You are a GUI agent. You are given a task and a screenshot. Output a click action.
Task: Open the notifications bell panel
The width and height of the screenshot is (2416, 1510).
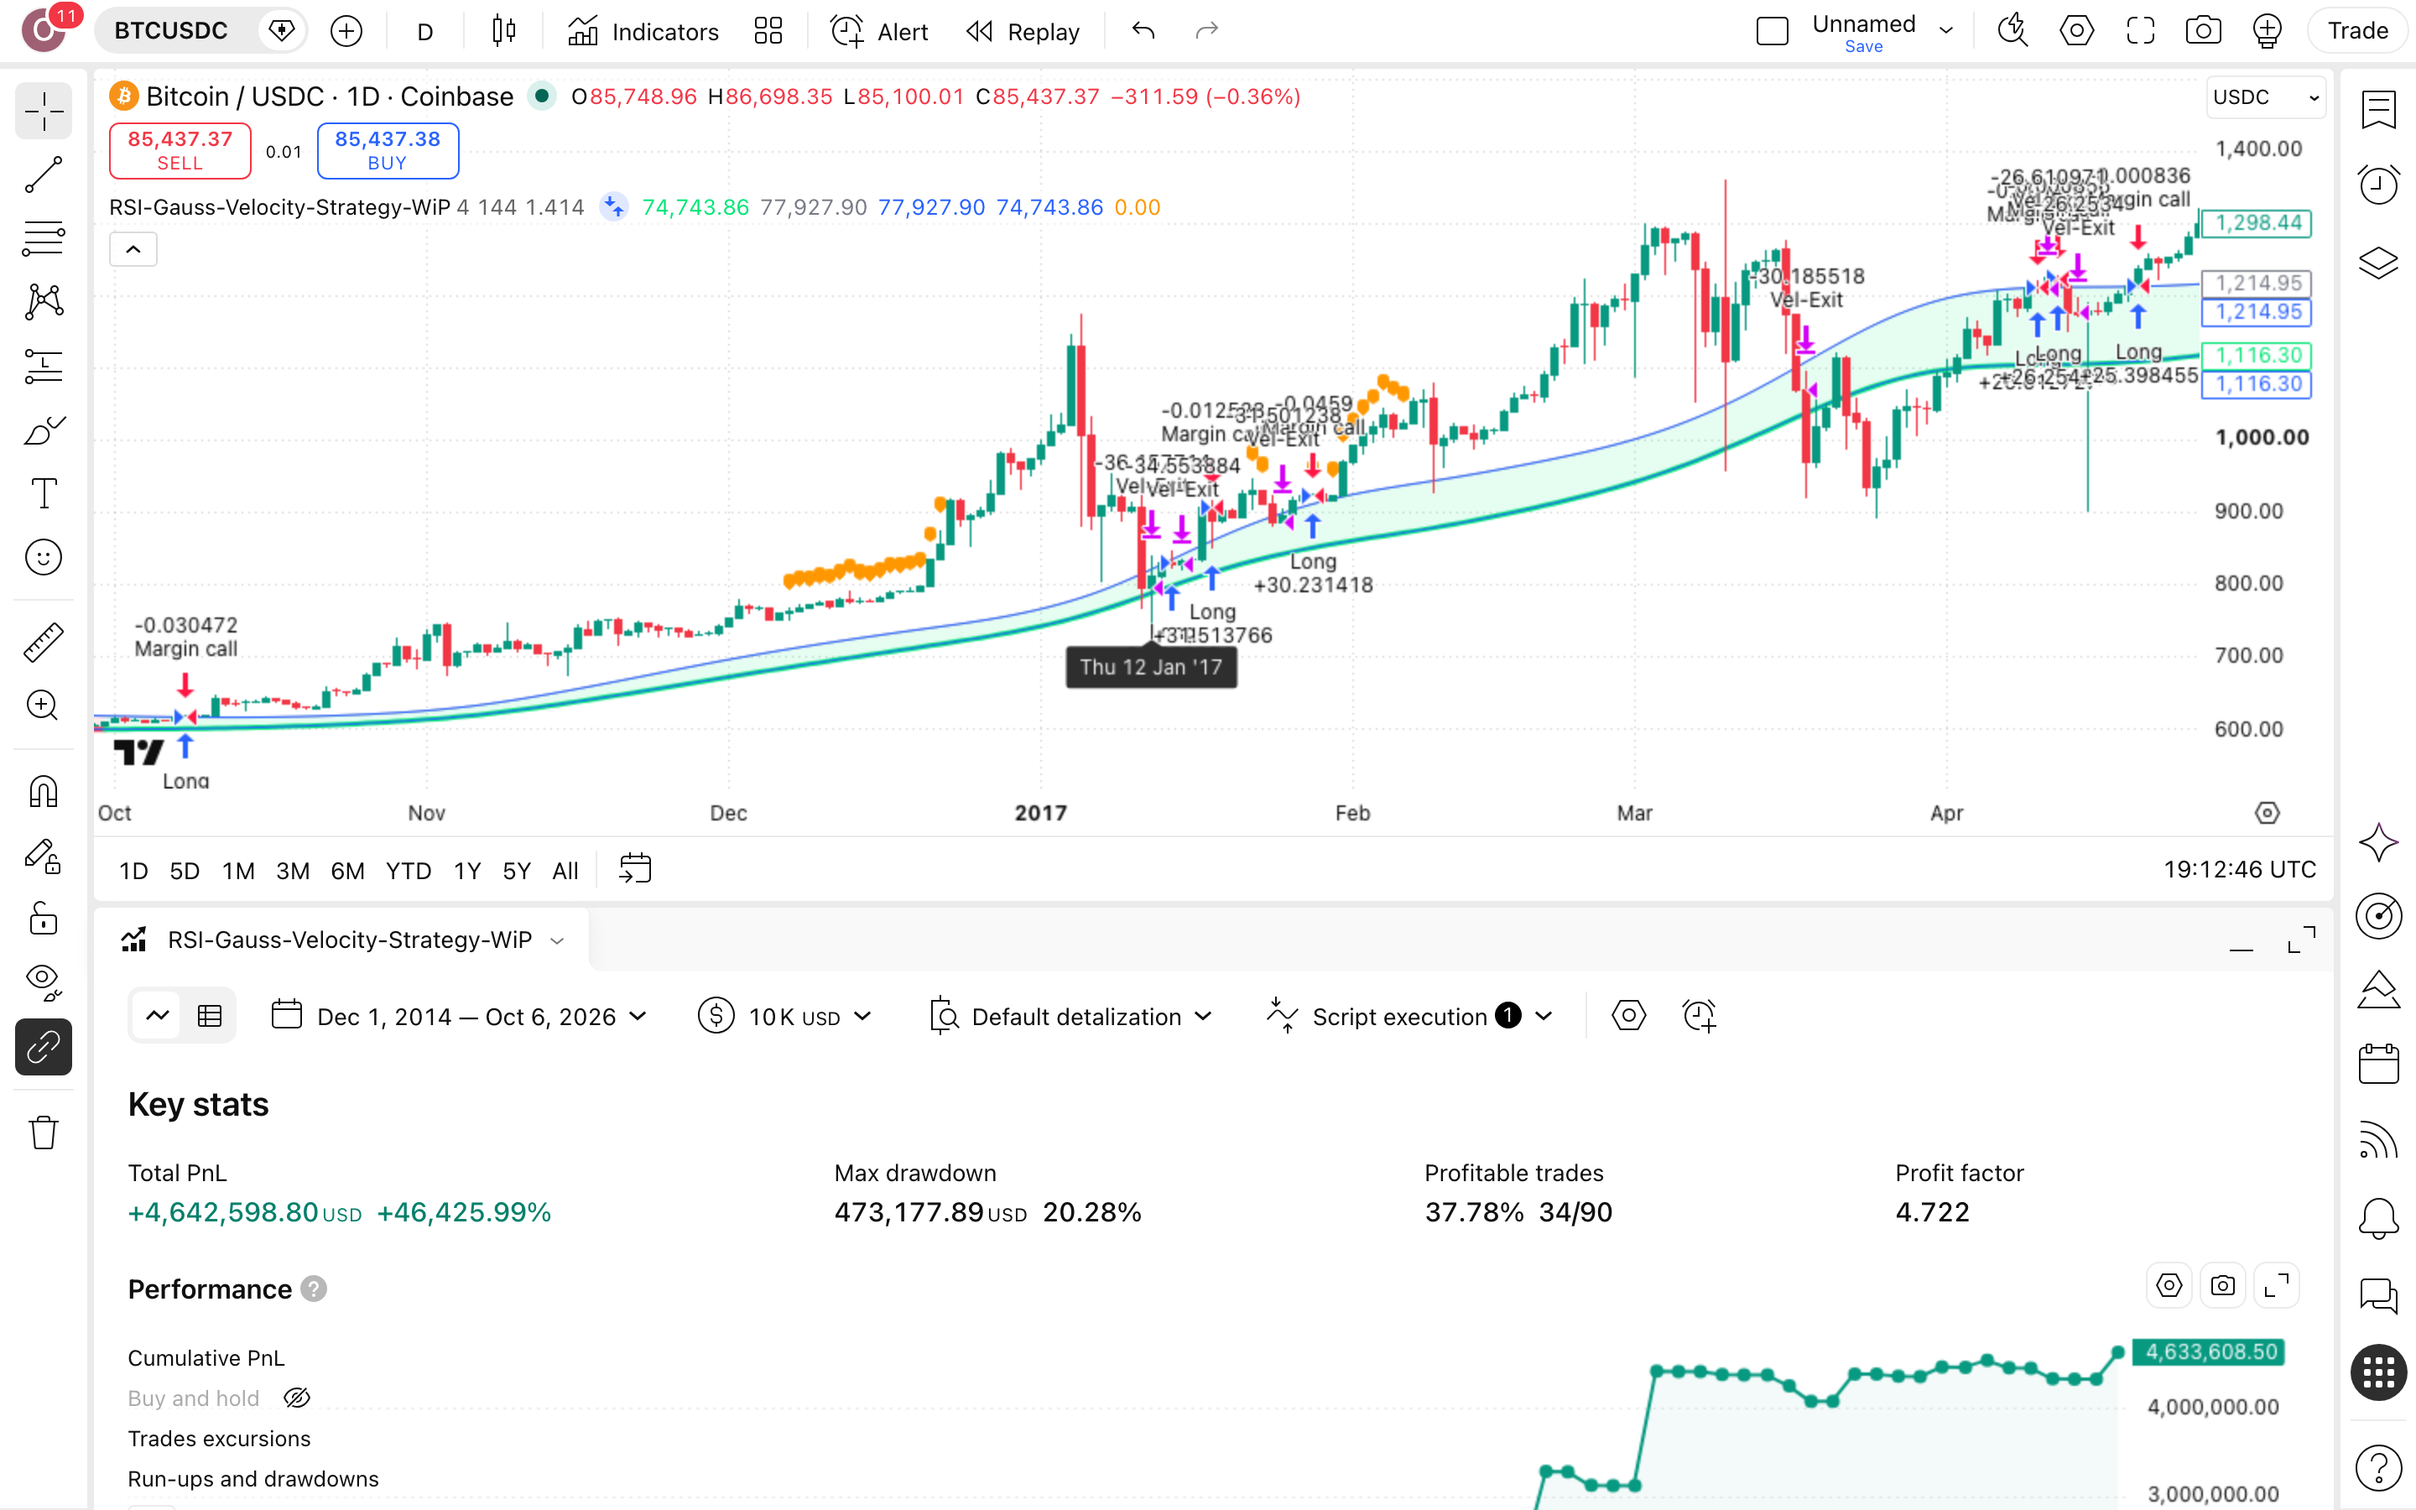tap(2379, 1218)
